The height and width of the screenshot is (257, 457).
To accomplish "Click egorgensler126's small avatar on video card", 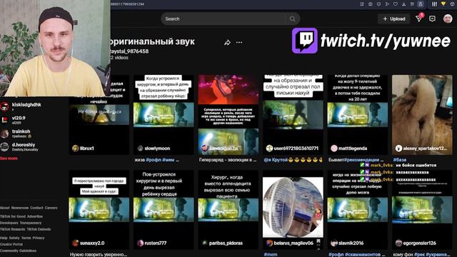I will (398, 243).
